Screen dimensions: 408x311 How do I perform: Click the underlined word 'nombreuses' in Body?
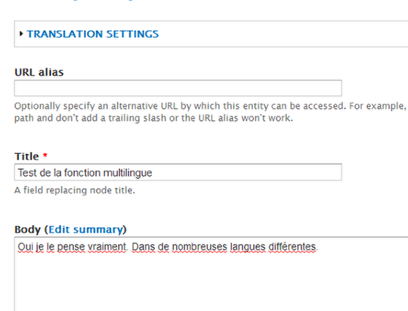pyautogui.click(x=199, y=247)
